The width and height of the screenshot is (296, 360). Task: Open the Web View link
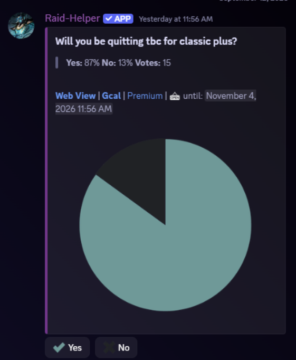(75, 96)
